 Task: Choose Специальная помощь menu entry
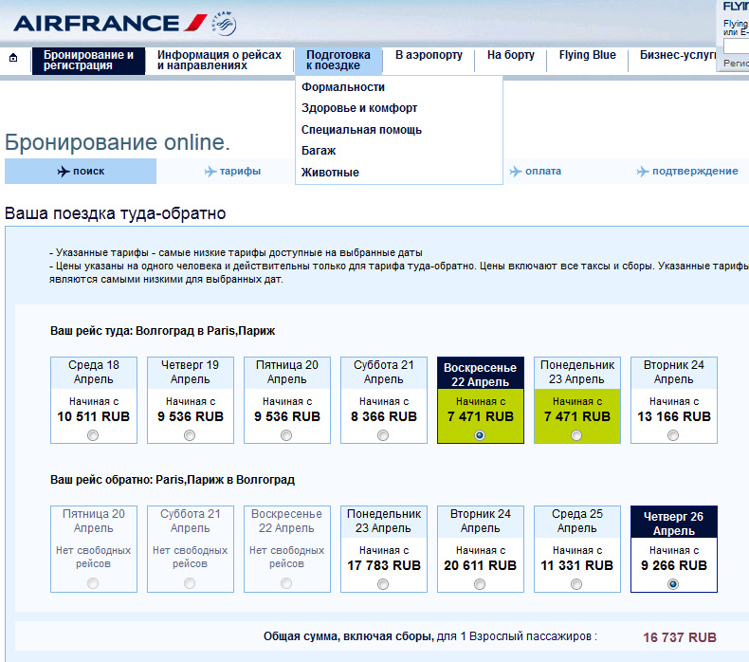(x=361, y=130)
